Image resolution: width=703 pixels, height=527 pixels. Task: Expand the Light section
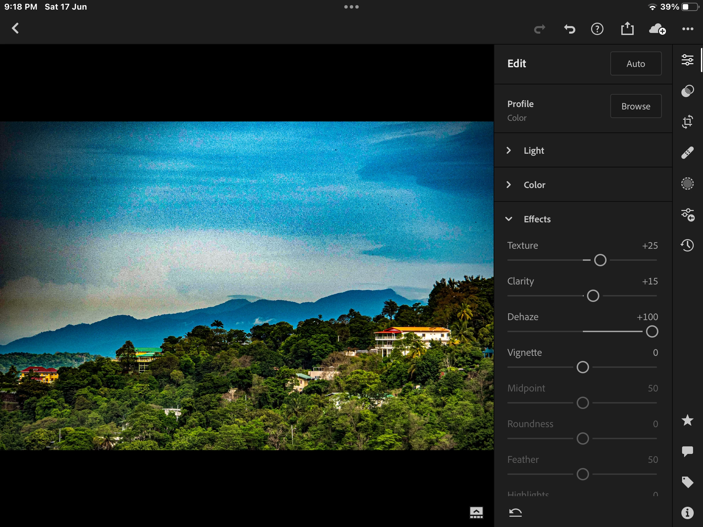click(534, 150)
